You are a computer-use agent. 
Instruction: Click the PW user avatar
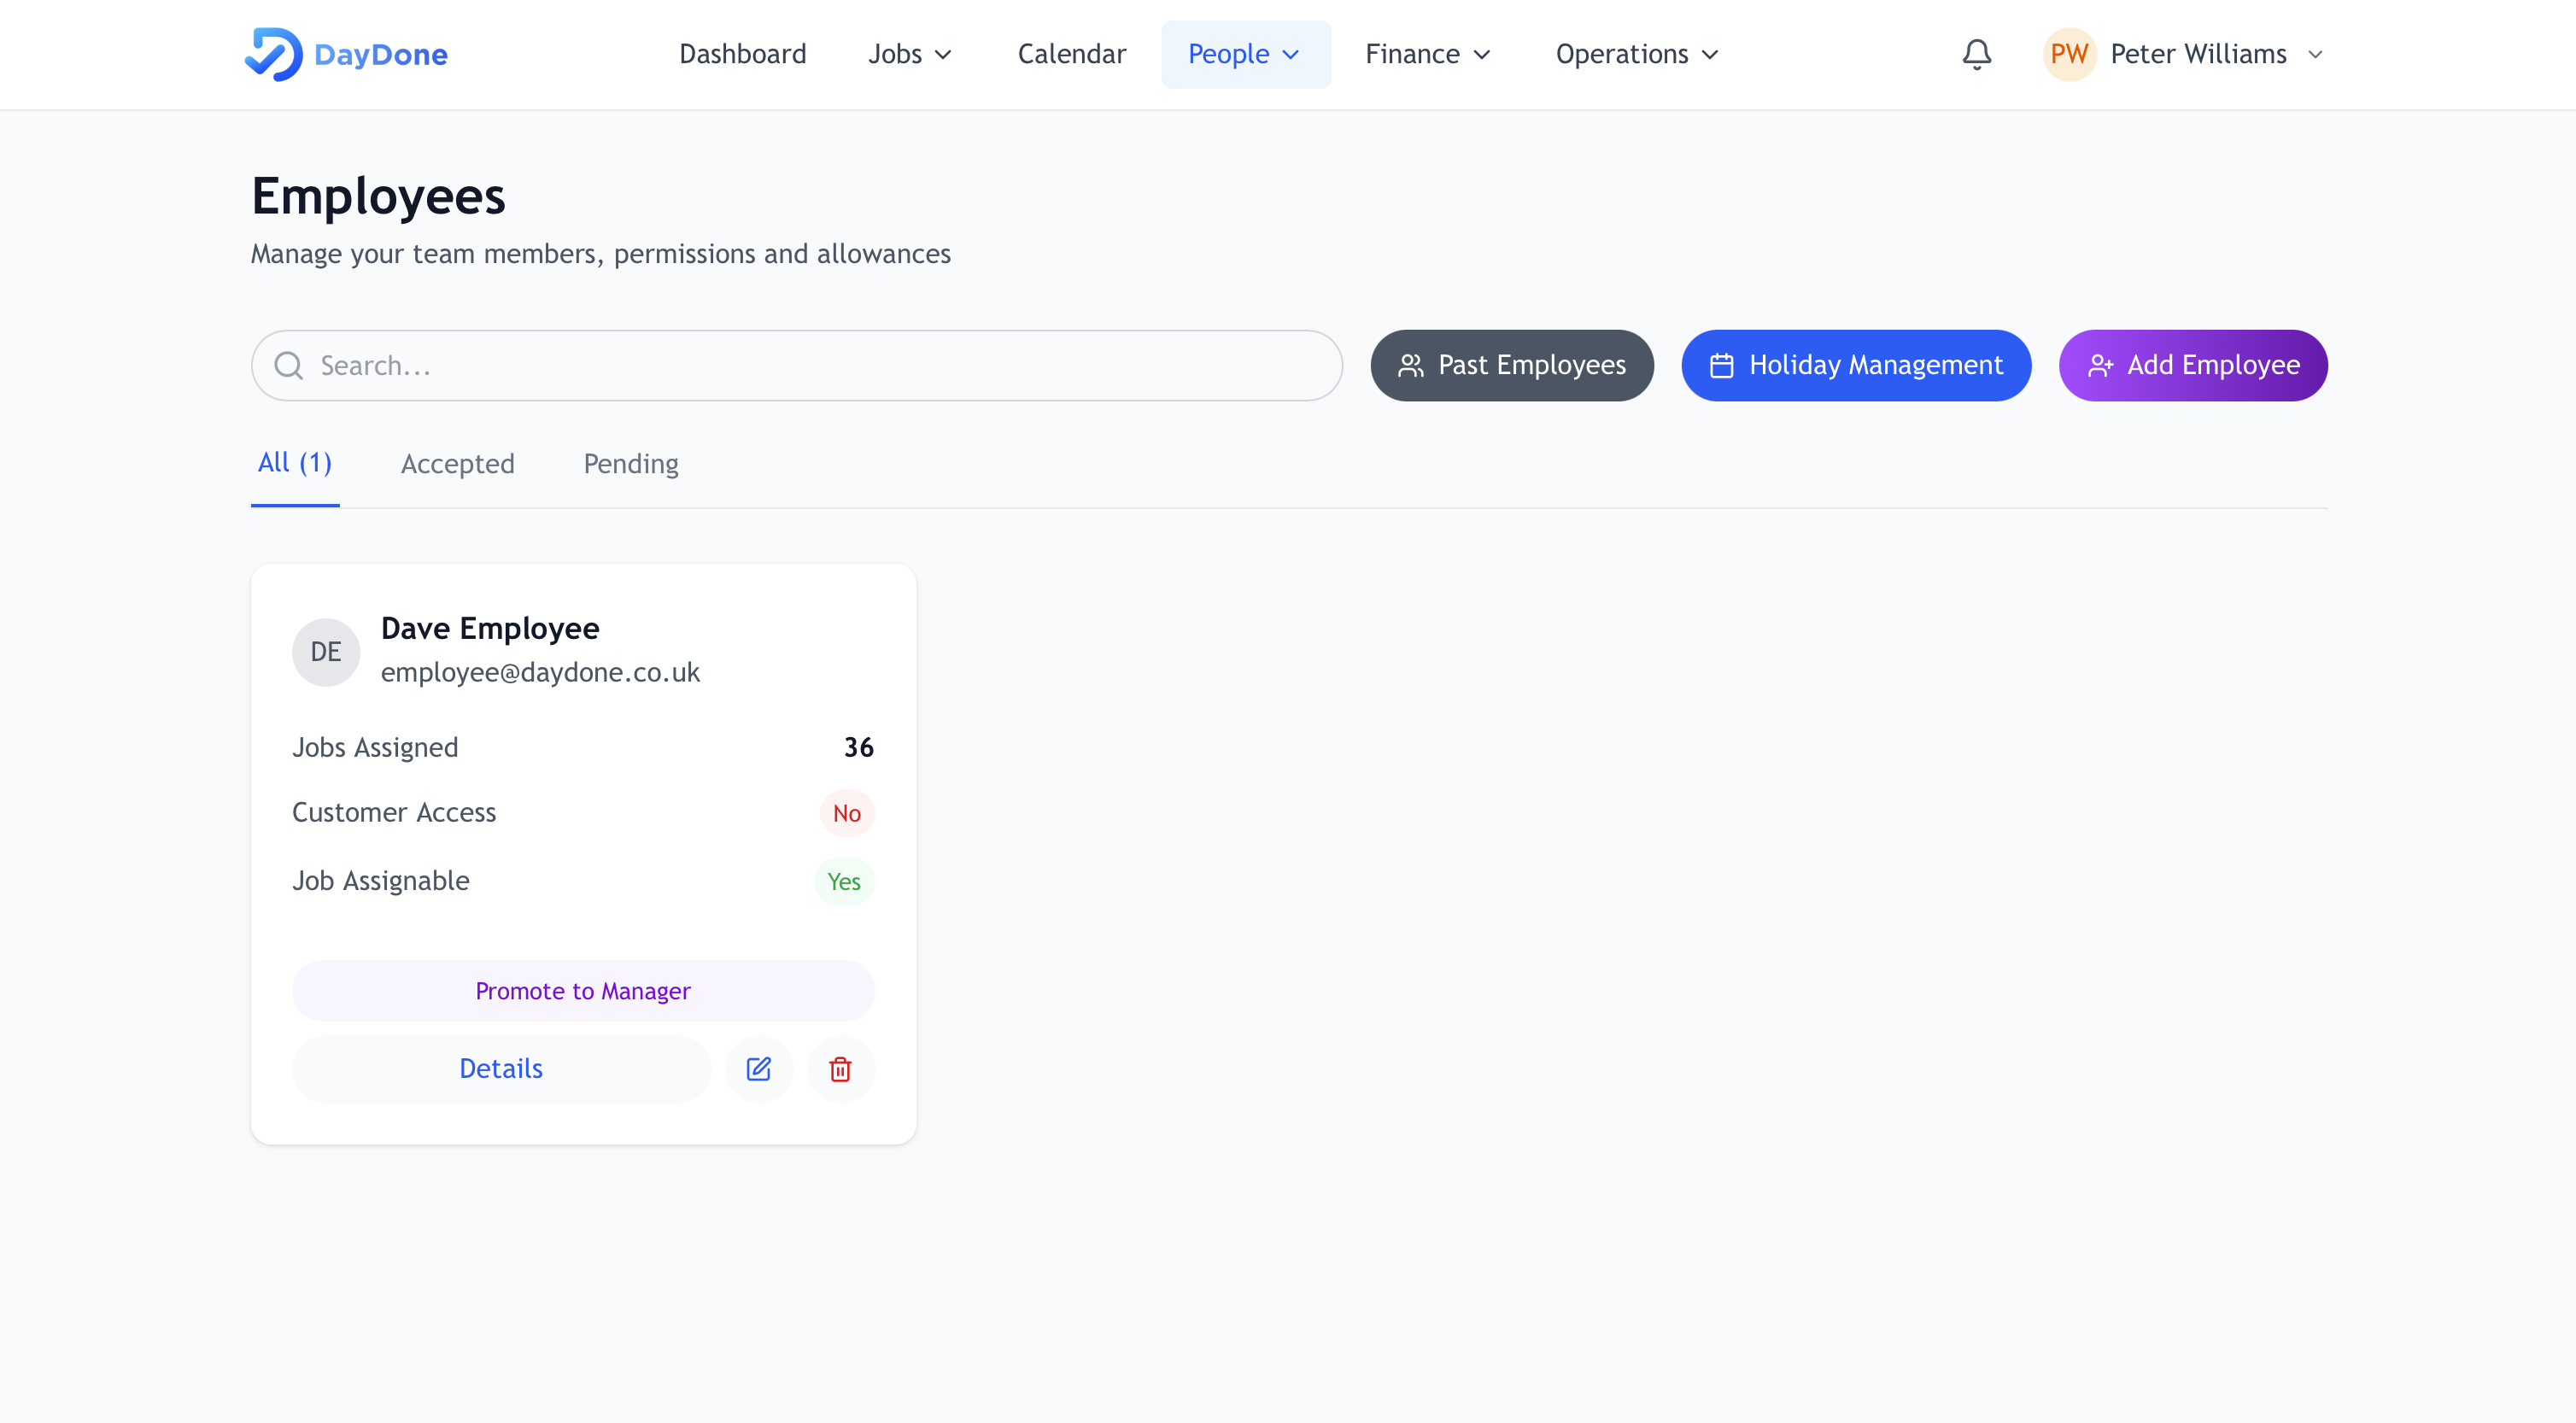point(2069,54)
